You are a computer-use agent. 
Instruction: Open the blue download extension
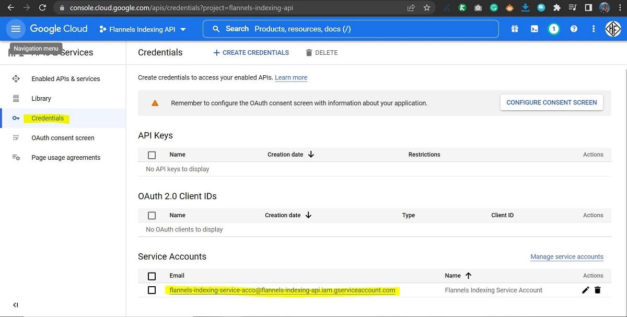(x=526, y=8)
